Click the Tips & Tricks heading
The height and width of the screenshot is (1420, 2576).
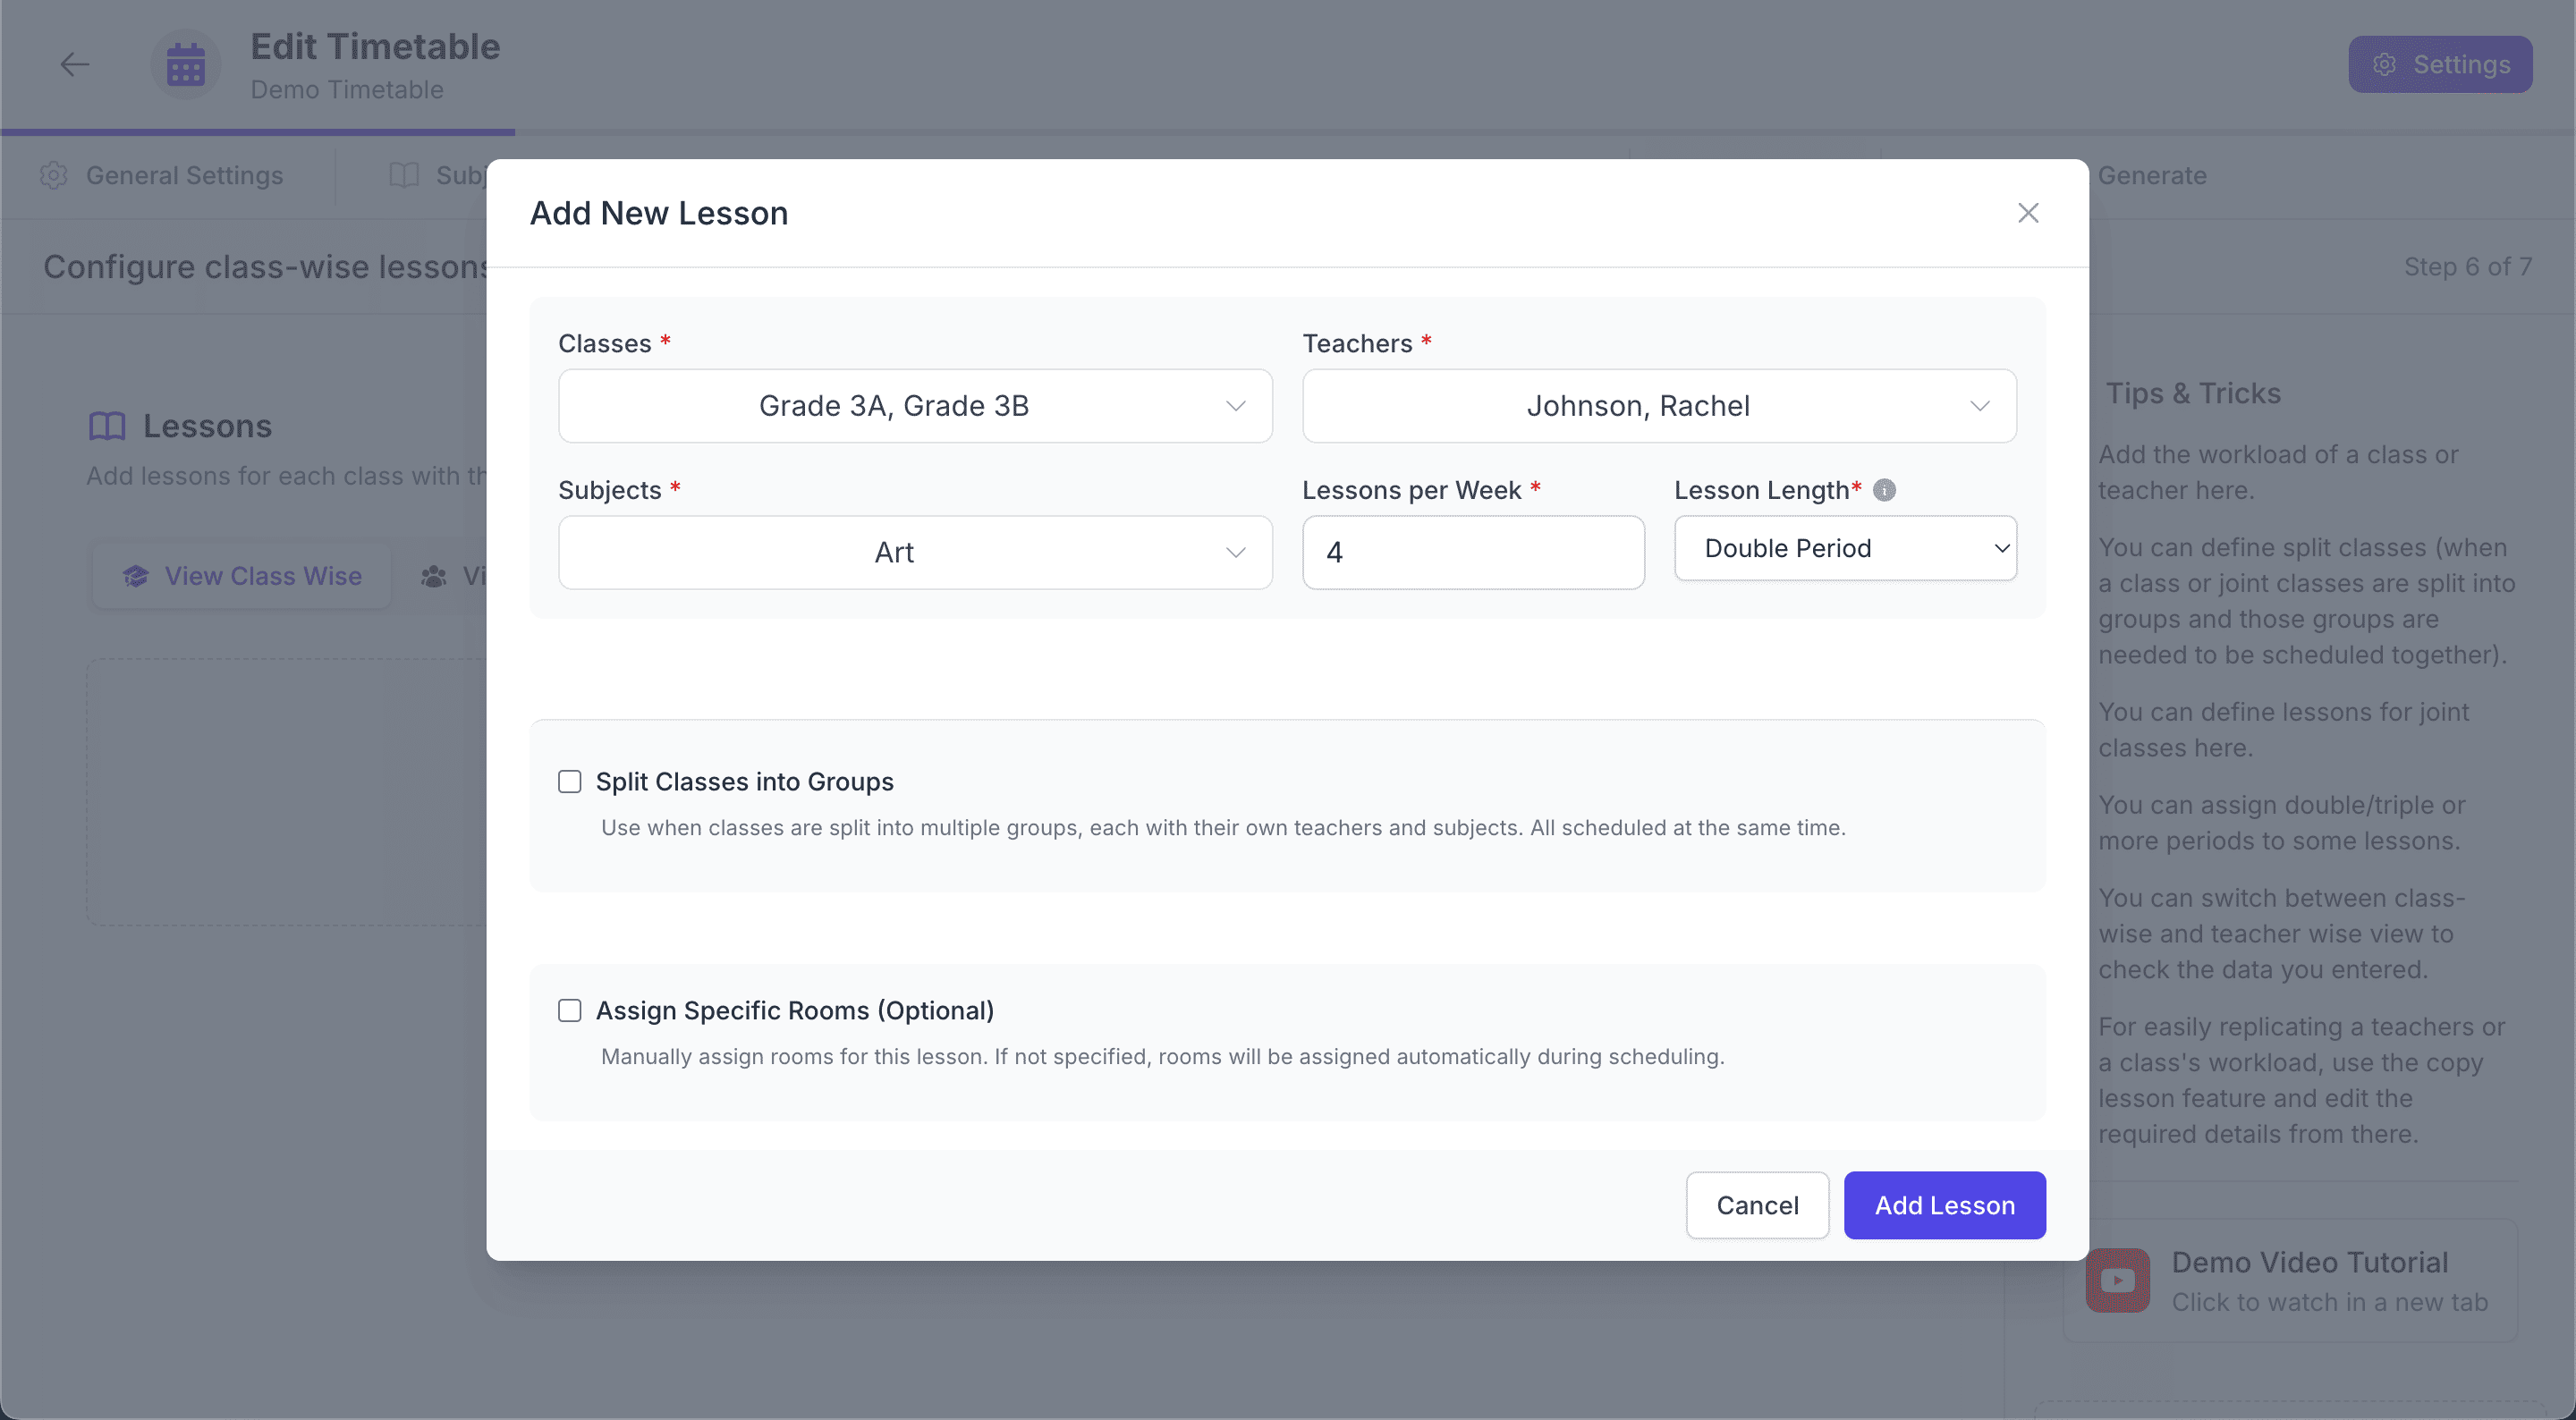pos(2193,394)
